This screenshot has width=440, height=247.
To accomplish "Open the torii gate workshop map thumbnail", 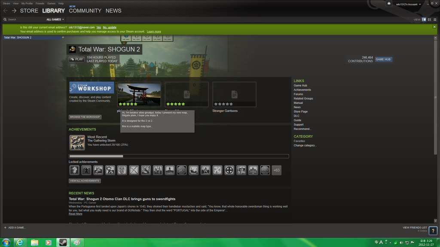I will tap(139, 94).
